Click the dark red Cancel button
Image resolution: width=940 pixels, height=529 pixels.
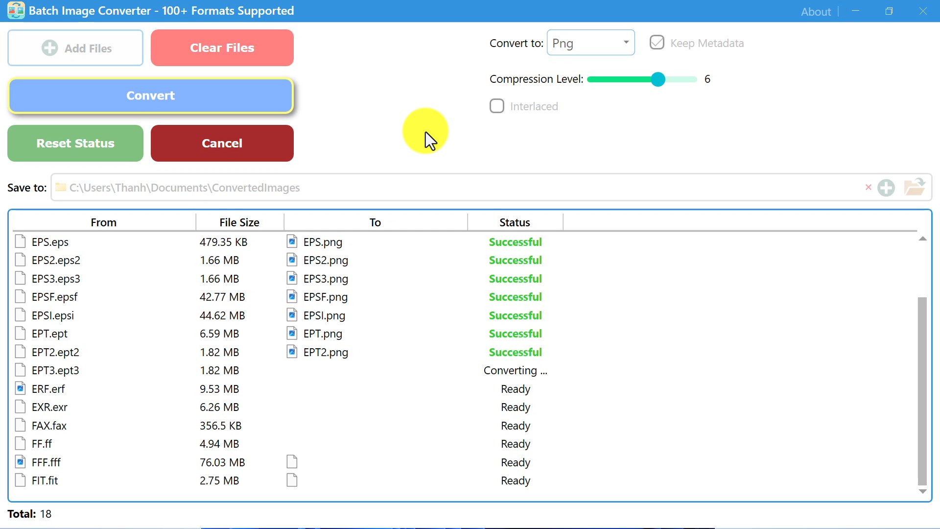point(222,143)
